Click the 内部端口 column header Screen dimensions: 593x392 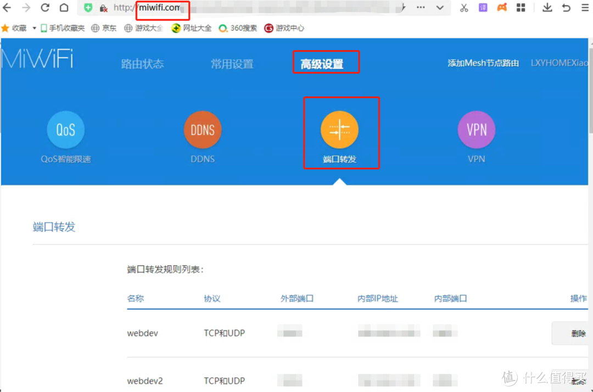tap(450, 298)
